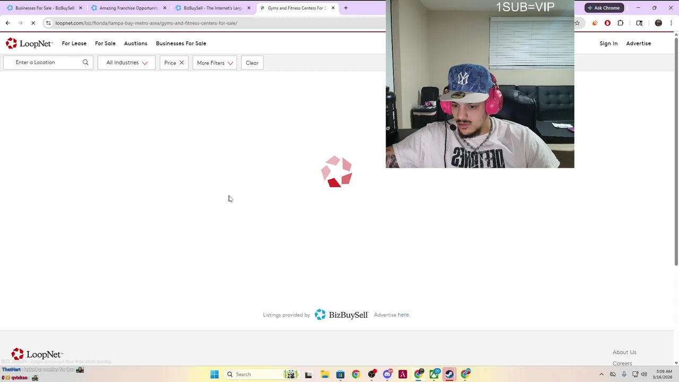
Task: Open the For Sale menu
Action: 105,44
